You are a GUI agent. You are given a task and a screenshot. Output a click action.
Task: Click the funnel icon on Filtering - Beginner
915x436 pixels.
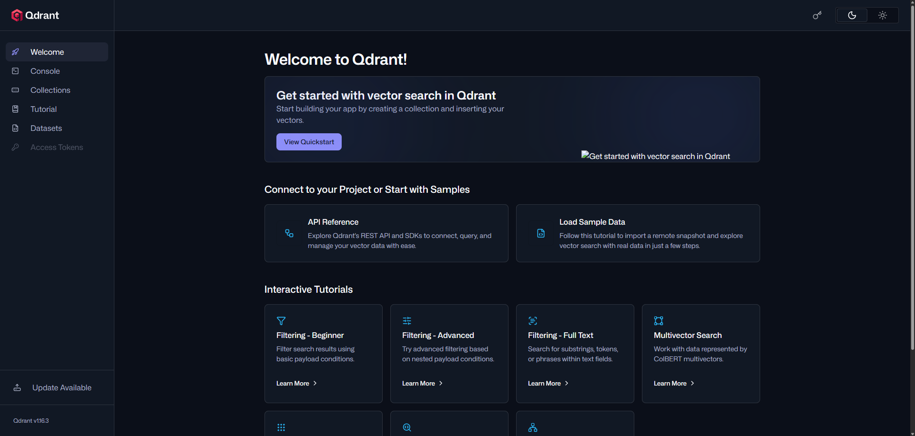click(x=281, y=321)
